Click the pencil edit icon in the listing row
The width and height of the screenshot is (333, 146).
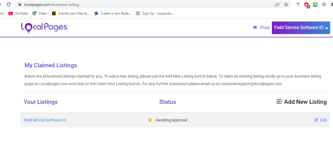[316, 120]
